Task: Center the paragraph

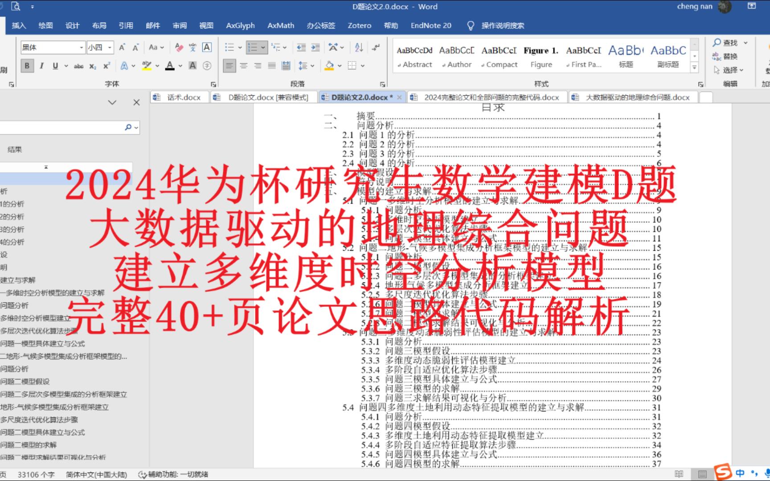Action: [243, 66]
